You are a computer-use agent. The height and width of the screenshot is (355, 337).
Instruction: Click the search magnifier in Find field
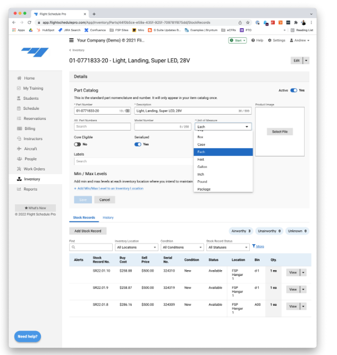pyautogui.click(x=73, y=247)
